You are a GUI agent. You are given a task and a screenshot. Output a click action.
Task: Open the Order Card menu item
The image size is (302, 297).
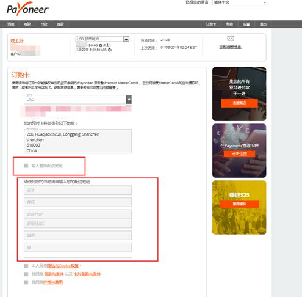pyautogui.click(x=211, y=24)
